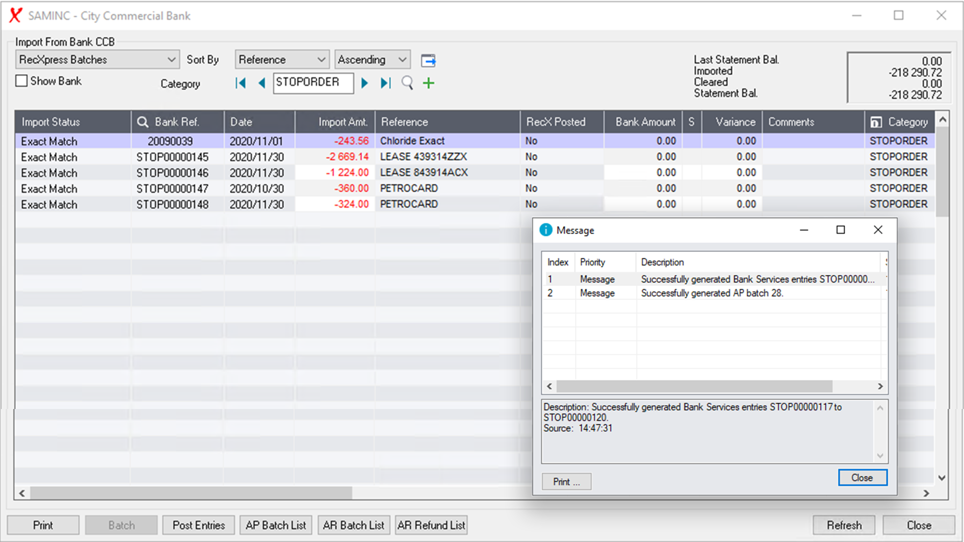This screenshot has width=964, height=542.
Task: Open the AR Refund List
Action: [431, 525]
